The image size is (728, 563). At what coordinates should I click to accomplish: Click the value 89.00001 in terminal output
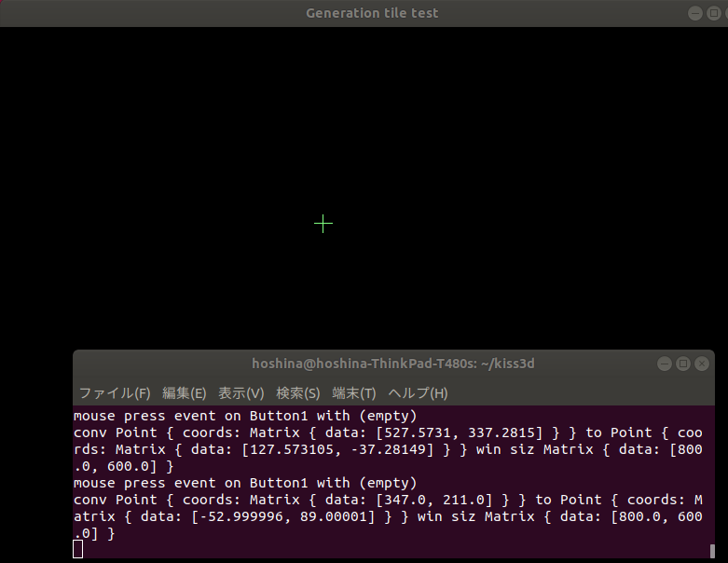[x=333, y=516]
